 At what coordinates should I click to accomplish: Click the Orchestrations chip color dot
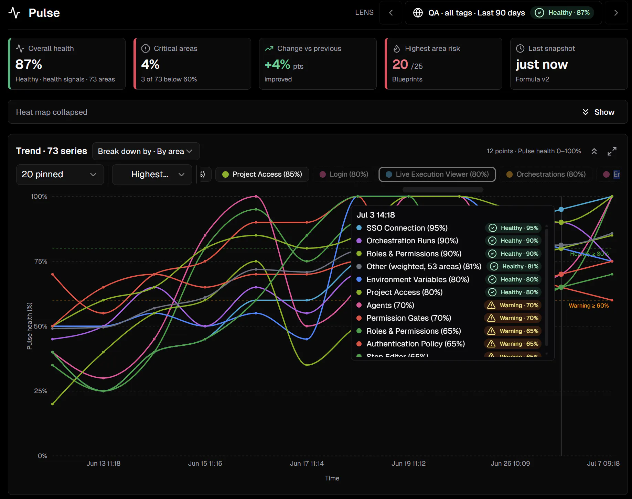(510, 175)
